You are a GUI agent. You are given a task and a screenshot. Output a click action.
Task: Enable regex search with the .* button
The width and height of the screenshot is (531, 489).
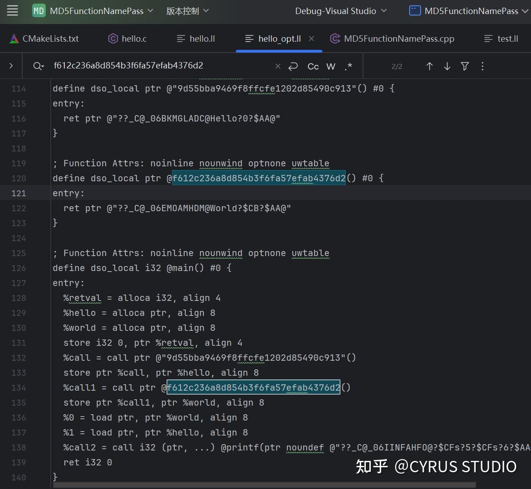348,67
